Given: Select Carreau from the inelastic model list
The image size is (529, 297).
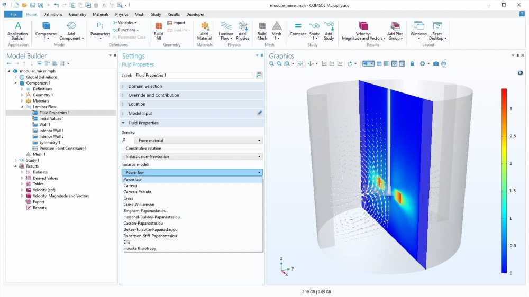Looking at the screenshot, I should click(x=192, y=185).
